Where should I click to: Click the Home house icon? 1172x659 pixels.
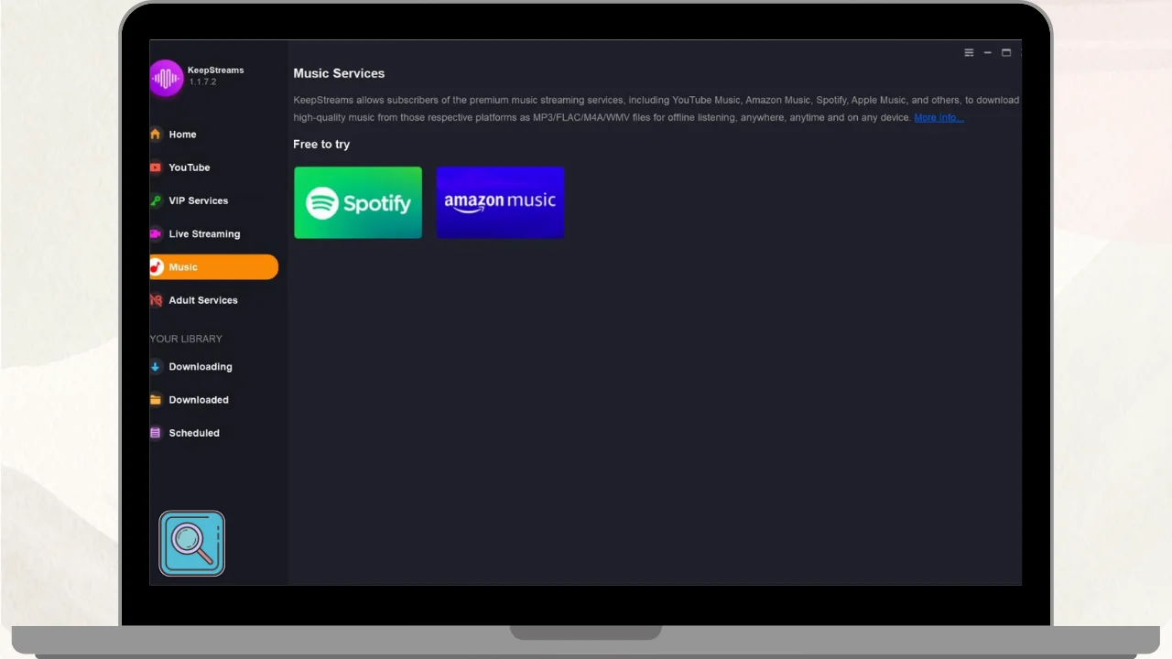point(156,135)
